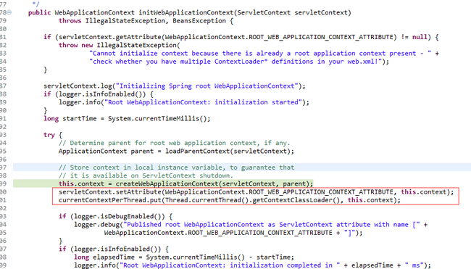Click the createWebApplicationContext assignment line
The width and height of the screenshot is (471, 269).
186,183
